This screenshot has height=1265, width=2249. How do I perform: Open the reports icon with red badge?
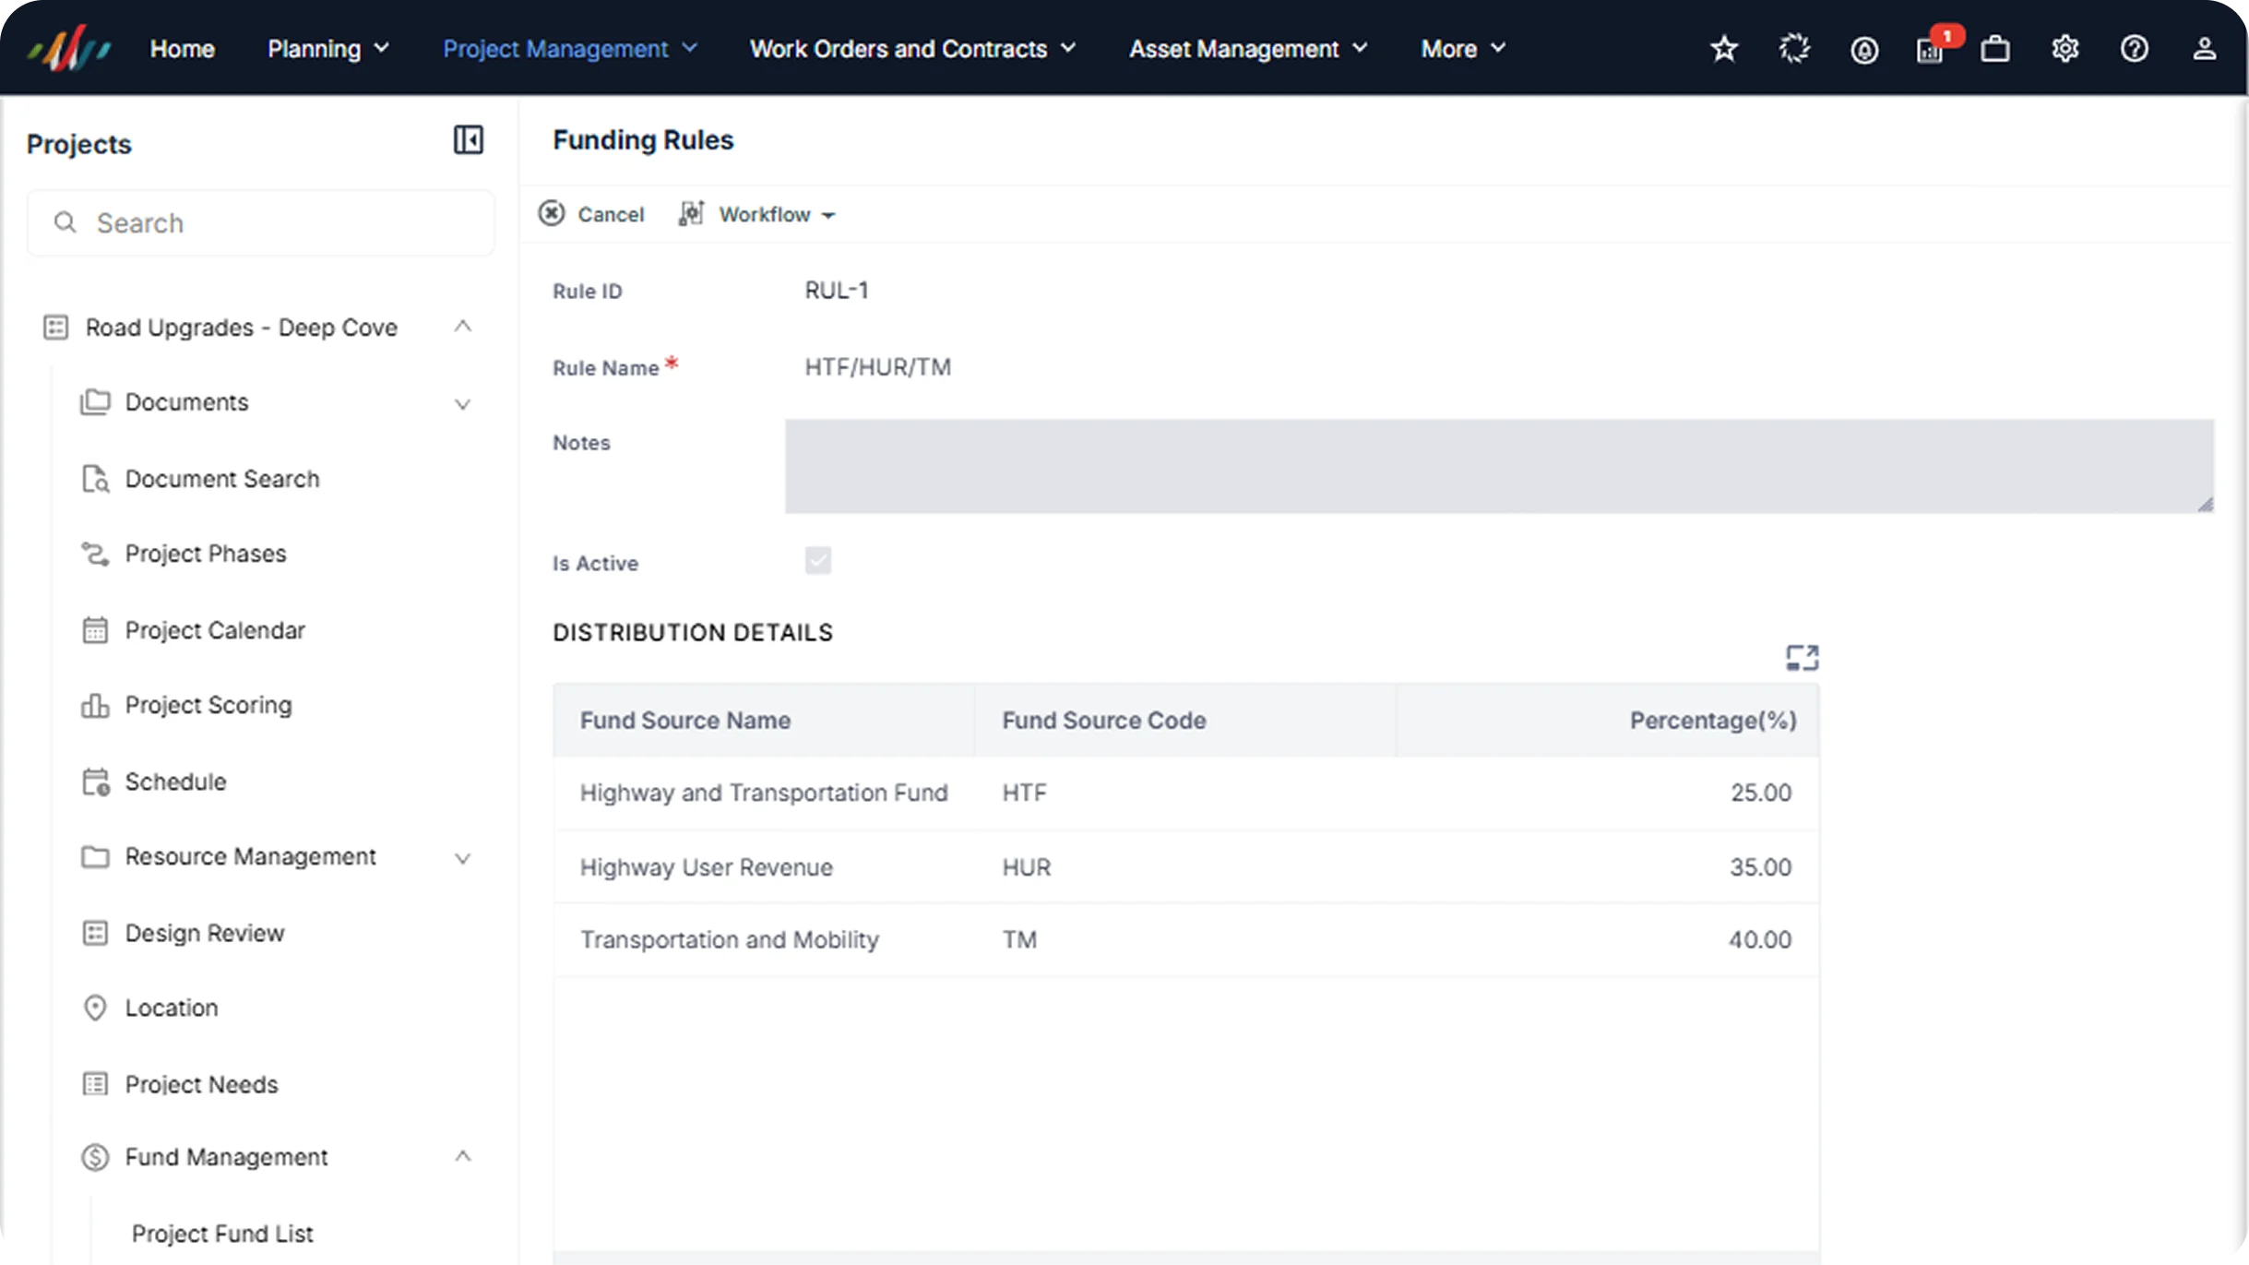1932,48
